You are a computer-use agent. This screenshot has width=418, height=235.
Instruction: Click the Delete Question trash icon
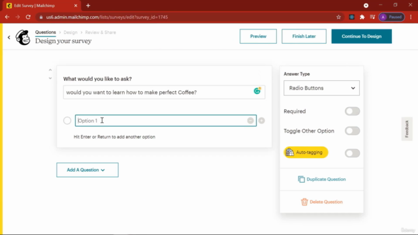click(304, 202)
